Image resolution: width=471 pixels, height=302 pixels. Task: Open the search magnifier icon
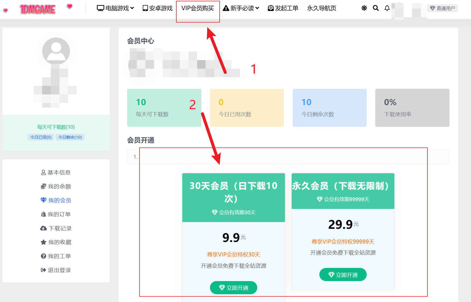click(376, 8)
